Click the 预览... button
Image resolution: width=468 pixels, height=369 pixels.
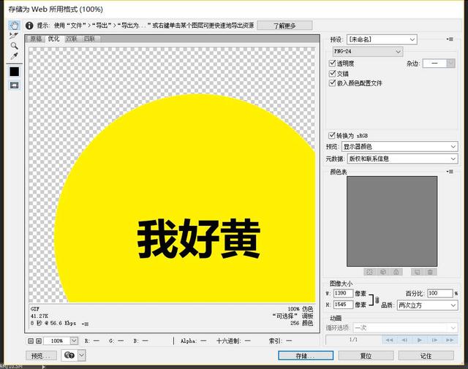[x=41, y=356]
